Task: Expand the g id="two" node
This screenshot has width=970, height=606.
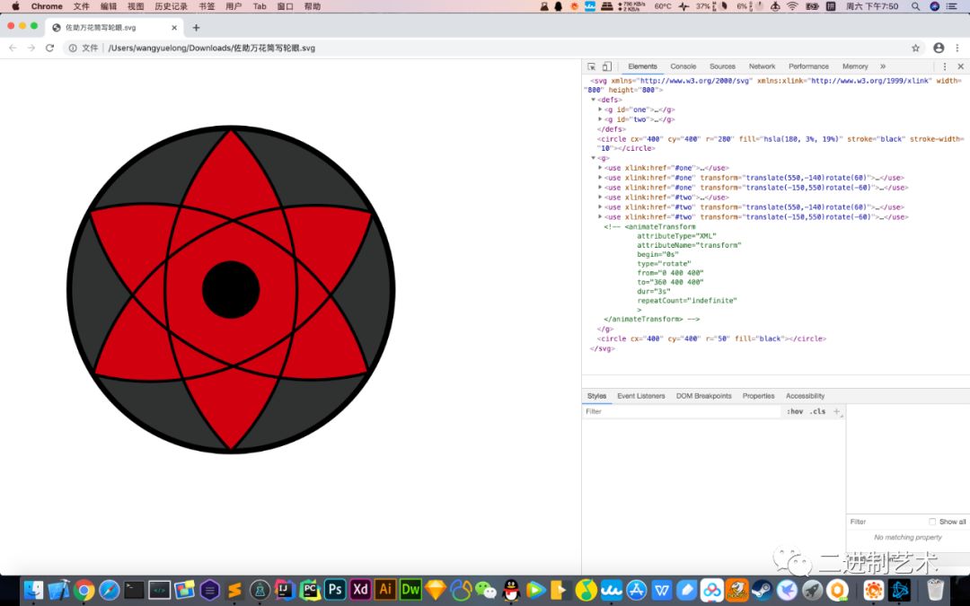Action: click(600, 119)
